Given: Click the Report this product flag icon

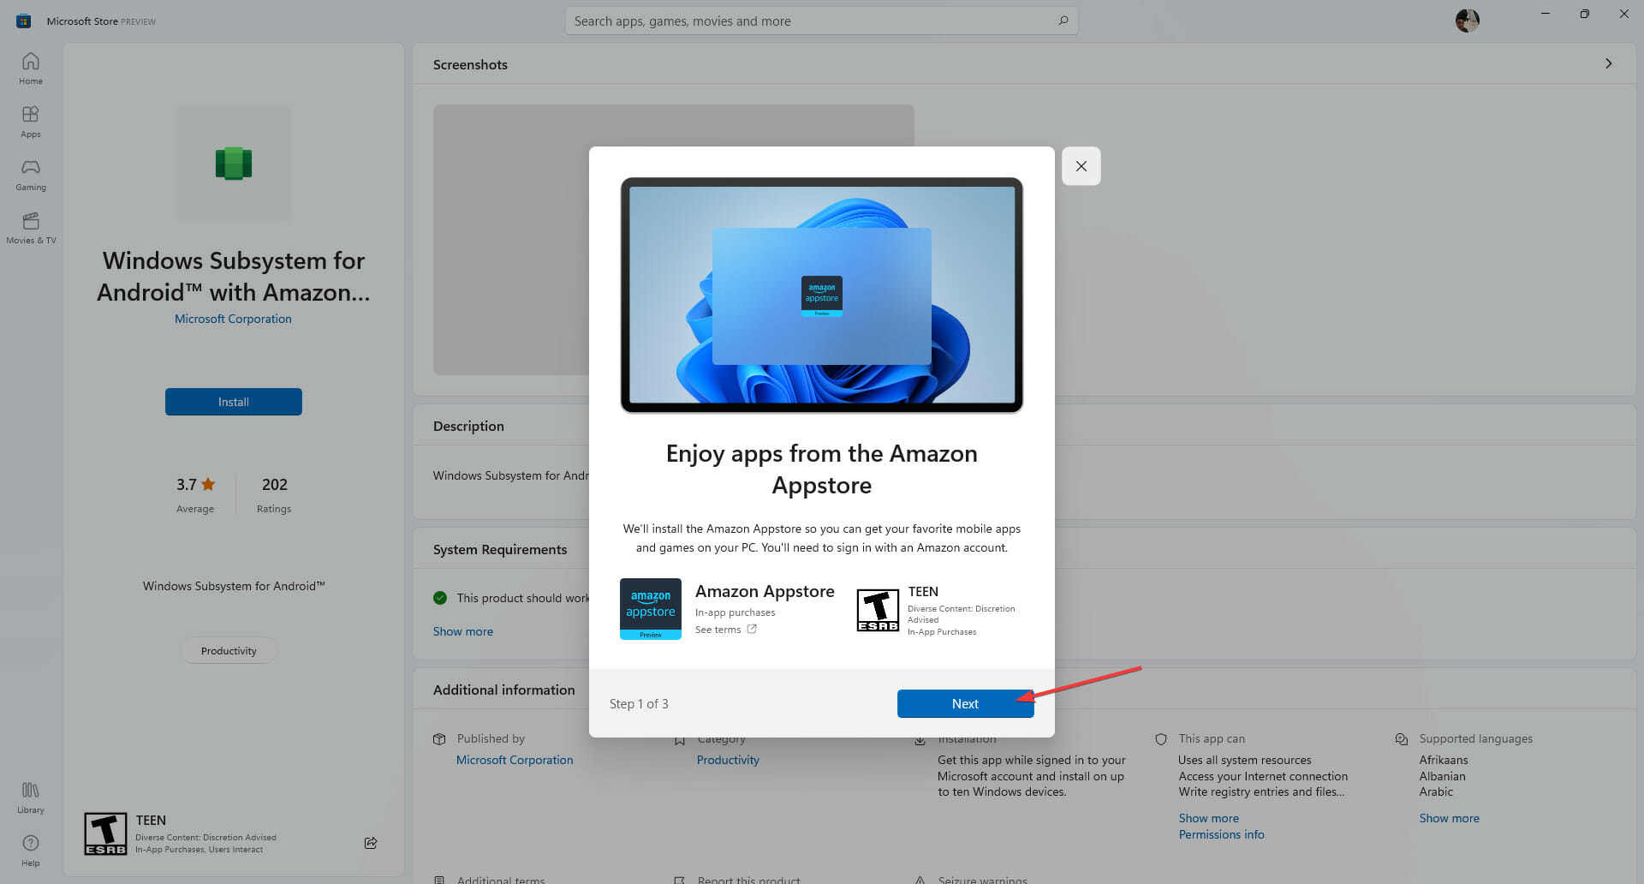Looking at the screenshot, I should click(x=680, y=880).
